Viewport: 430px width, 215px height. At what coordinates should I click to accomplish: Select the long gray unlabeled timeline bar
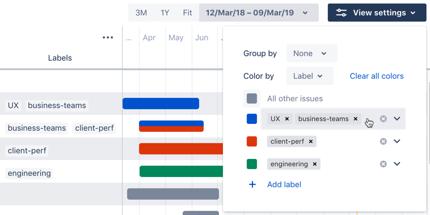(x=173, y=194)
